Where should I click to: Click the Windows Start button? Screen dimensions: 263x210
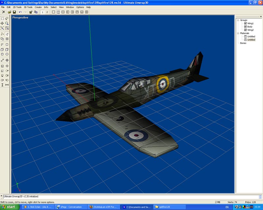coord(9,207)
